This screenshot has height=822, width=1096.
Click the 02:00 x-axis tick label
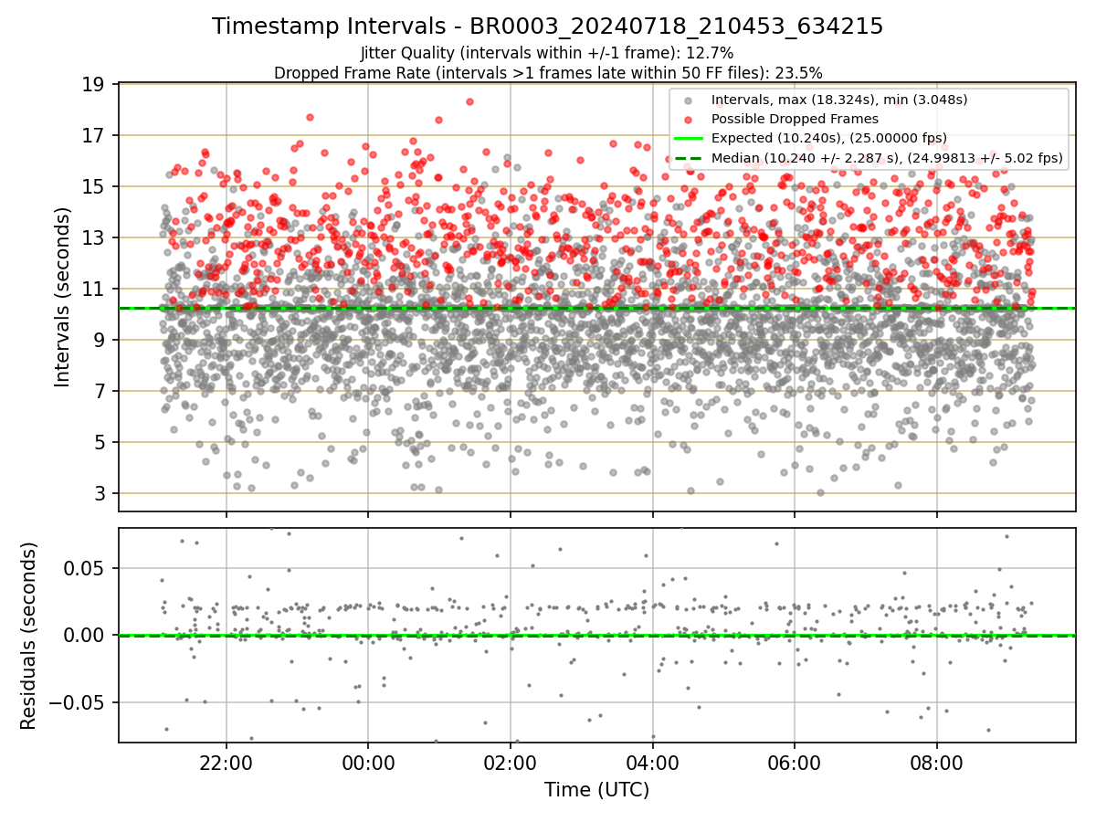tap(511, 762)
